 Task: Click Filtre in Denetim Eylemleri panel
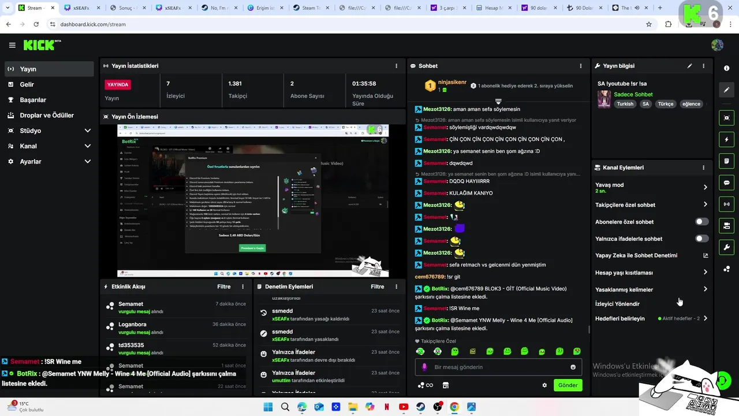pyautogui.click(x=377, y=287)
